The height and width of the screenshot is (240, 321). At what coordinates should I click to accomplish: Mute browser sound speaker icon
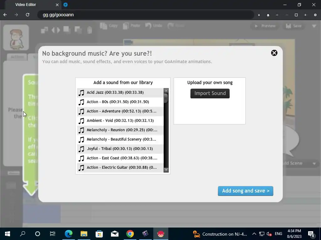[306, 15]
